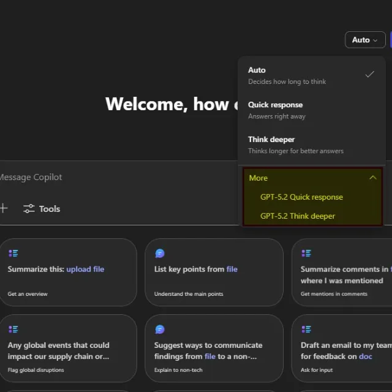392x392 pixels.
Task: Open Suggest ways to communicate findings card
Action: [x=214, y=349]
